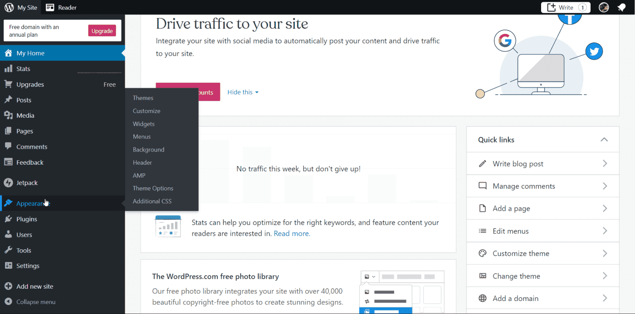Click the Plugins plug icon
This screenshot has width=635, height=314.
(x=8, y=219)
